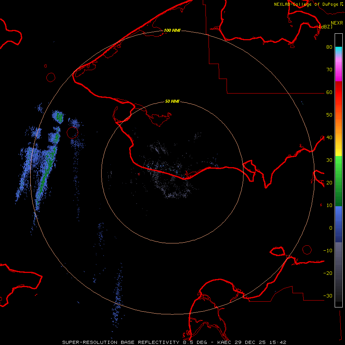Click the 30 value on color scale
345x345 pixels.
(x=329, y=160)
